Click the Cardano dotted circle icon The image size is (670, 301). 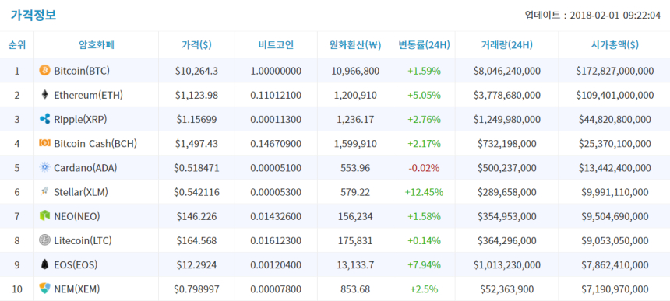coord(44,167)
